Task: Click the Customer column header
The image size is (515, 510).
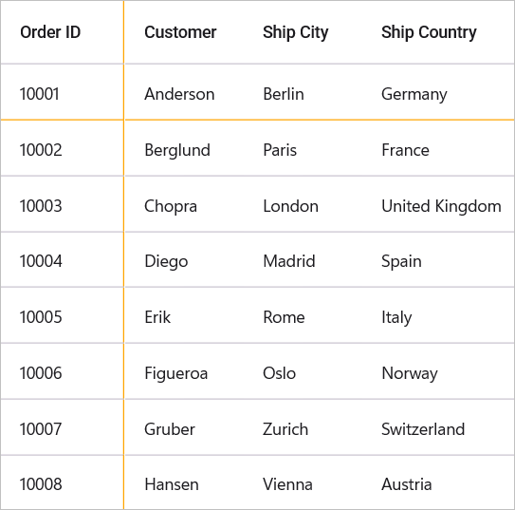Action: click(184, 32)
